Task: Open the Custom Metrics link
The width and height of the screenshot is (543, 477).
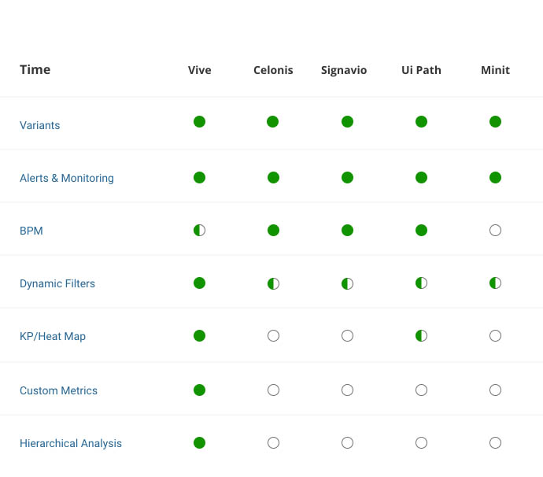Action: 58,390
